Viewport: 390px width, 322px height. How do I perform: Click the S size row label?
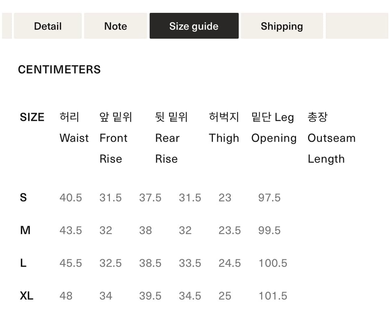pos(23,197)
